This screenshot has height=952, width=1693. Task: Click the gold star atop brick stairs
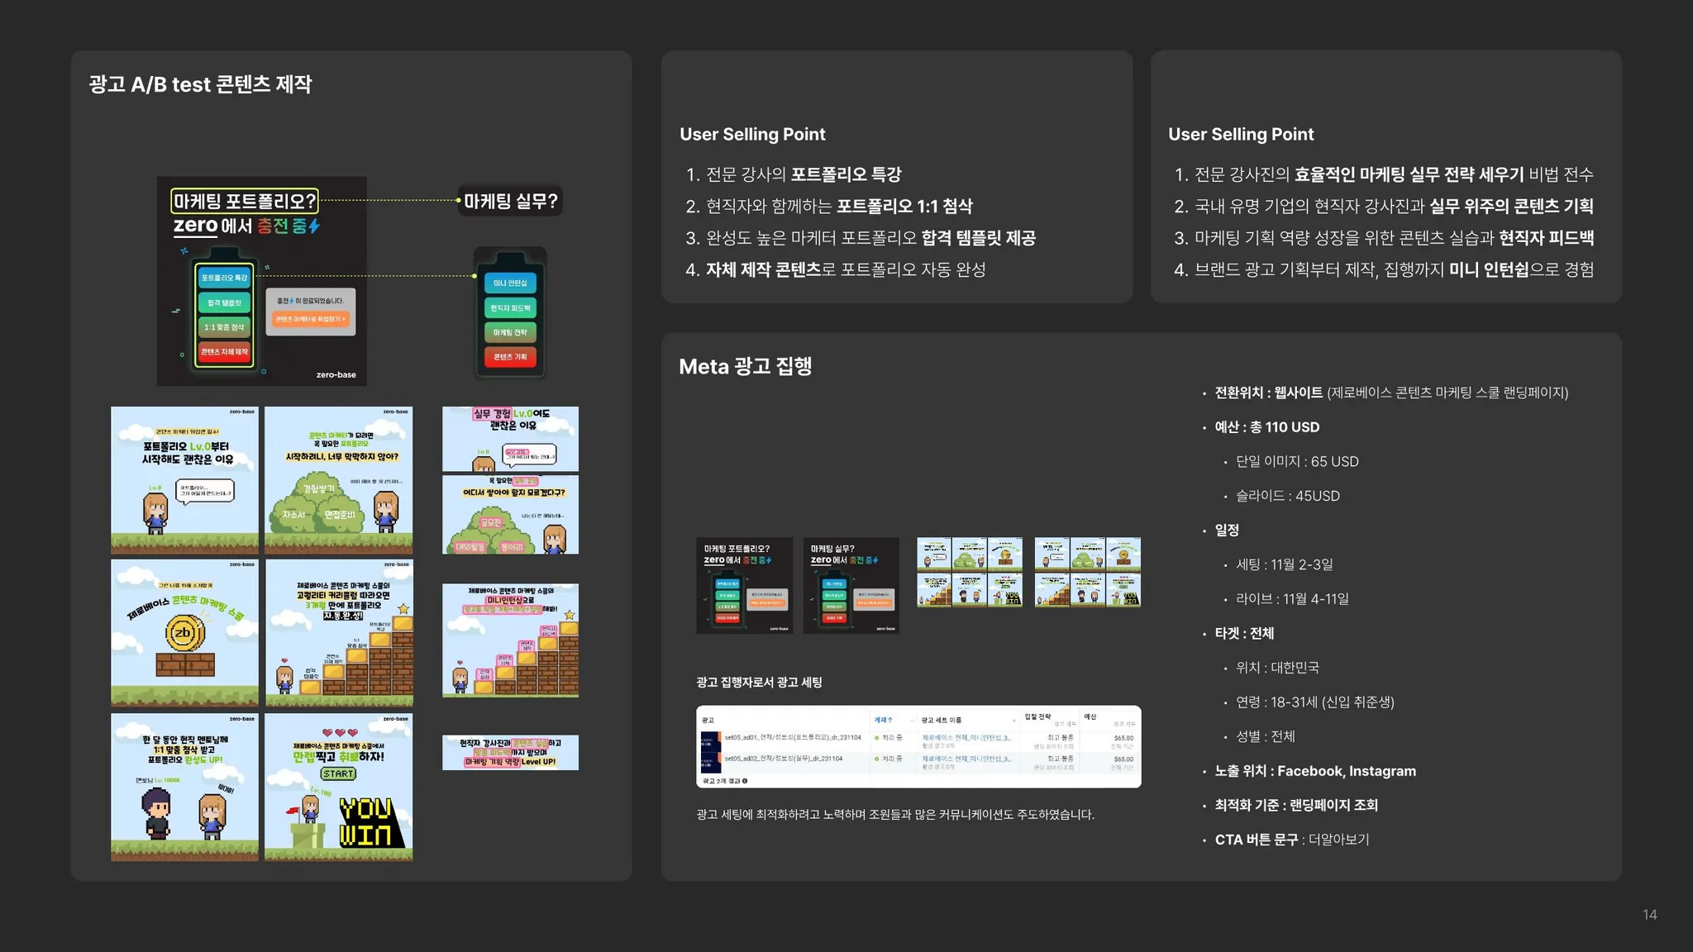coord(403,609)
